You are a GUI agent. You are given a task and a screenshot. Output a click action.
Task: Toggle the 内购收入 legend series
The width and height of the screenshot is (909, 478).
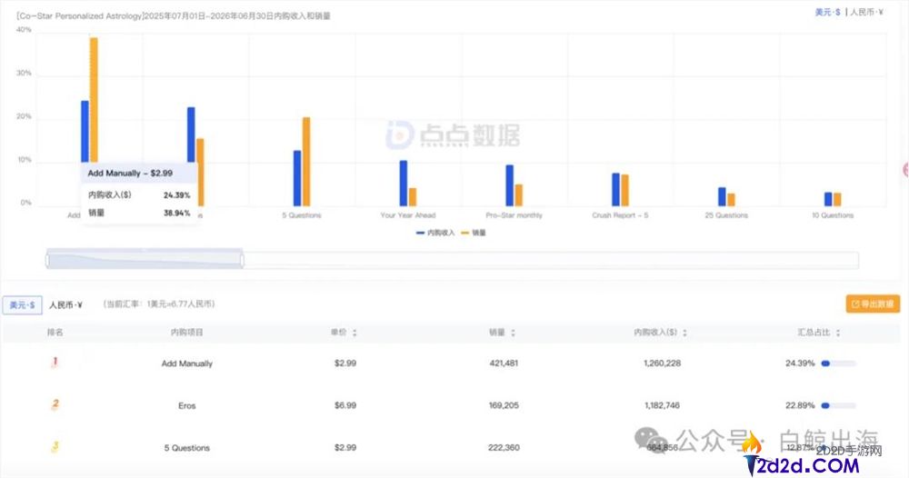click(x=435, y=233)
